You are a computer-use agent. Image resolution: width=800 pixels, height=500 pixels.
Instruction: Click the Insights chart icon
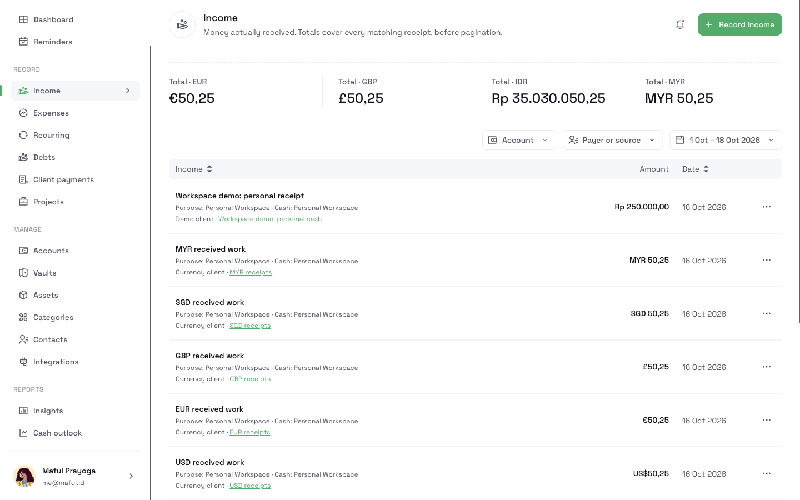point(23,411)
